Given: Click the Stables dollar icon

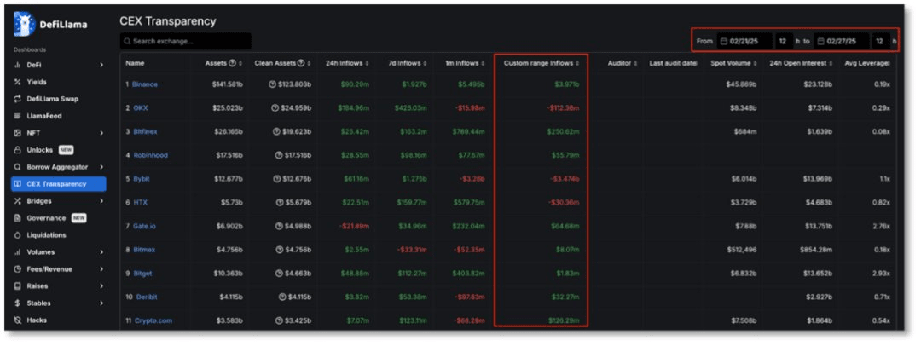Looking at the screenshot, I should [18, 303].
